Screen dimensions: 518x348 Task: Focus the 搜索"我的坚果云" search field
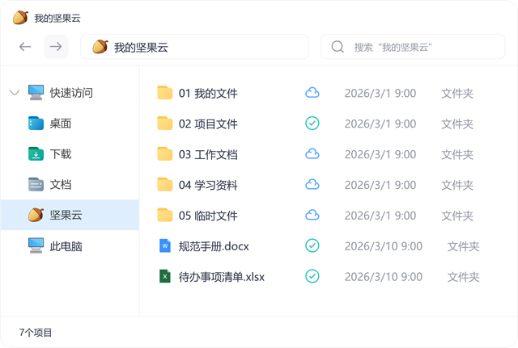(x=413, y=47)
